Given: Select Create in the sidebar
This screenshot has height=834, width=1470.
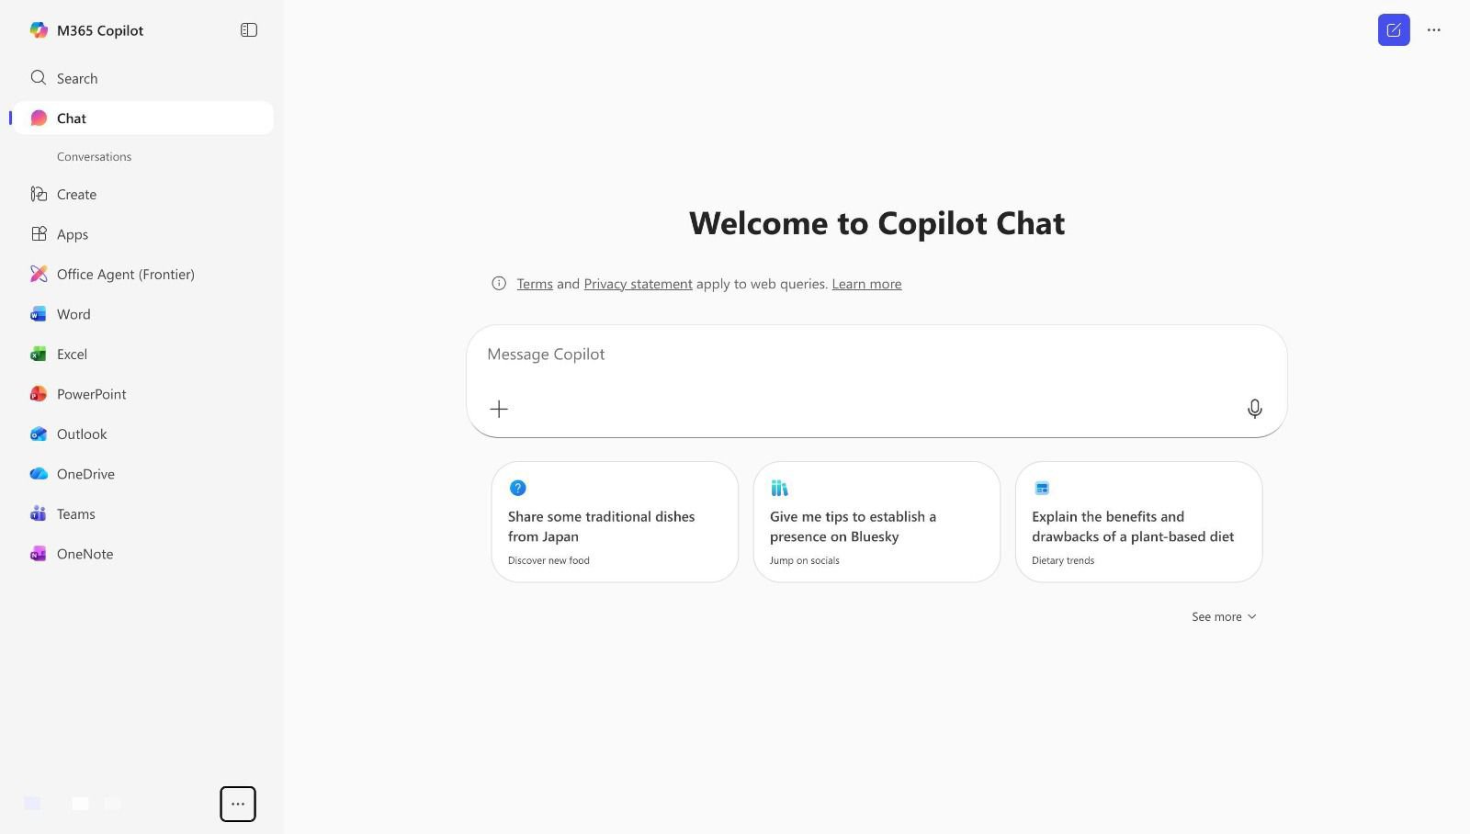Looking at the screenshot, I should (76, 195).
